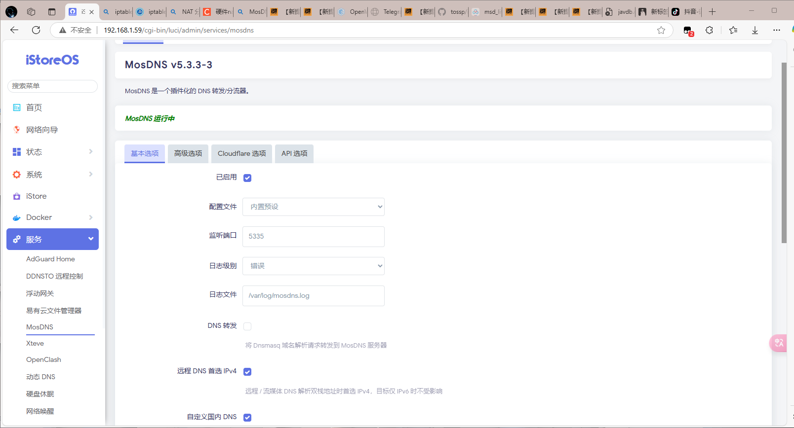Click the Docker whale icon

(17, 217)
